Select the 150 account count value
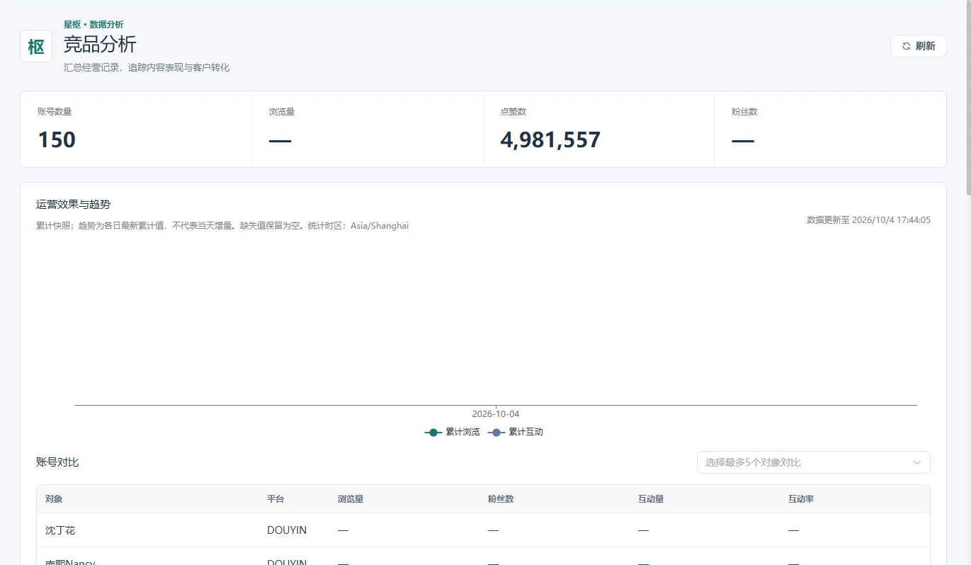 [57, 139]
